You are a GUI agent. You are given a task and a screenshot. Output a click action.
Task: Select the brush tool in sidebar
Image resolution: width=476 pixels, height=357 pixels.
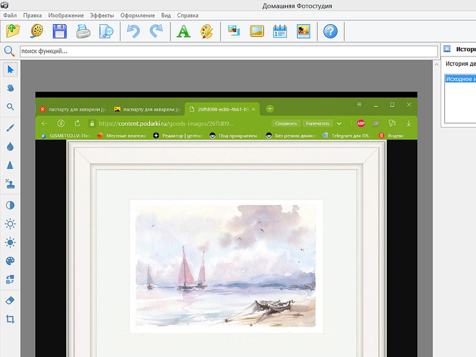click(x=10, y=128)
